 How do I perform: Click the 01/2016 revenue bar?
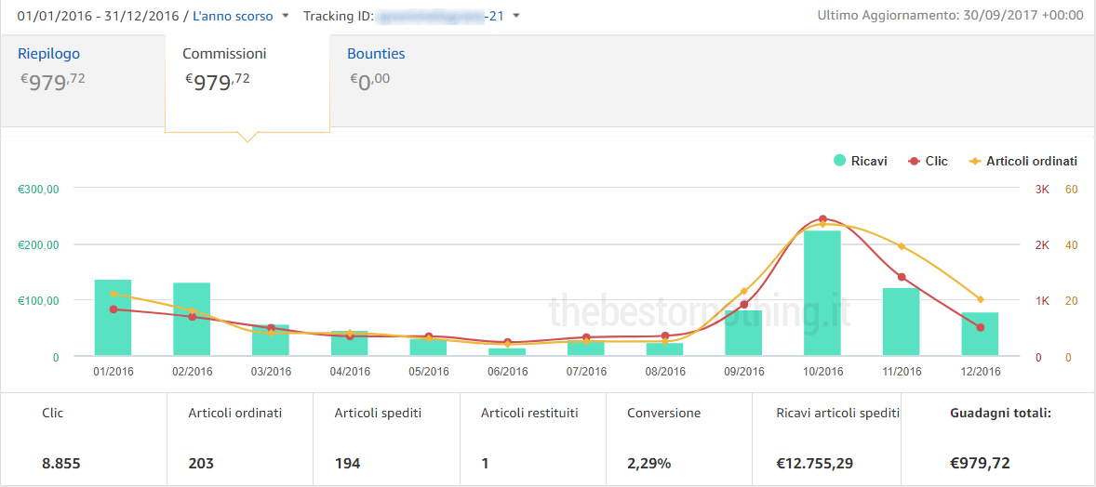(x=114, y=318)
